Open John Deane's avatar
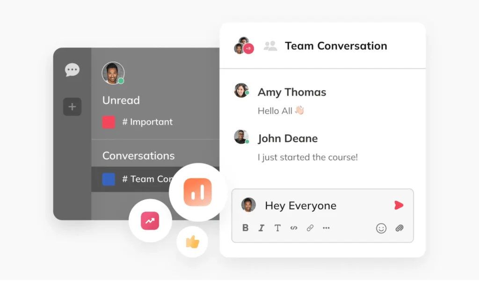The width and height of the screenshot is (479, 285). coord(241,137)
